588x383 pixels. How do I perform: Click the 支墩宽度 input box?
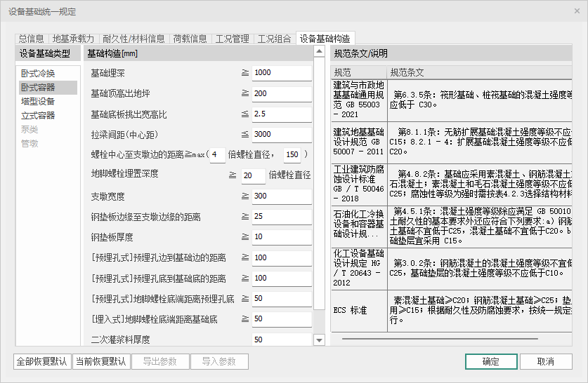coord(282,196)
